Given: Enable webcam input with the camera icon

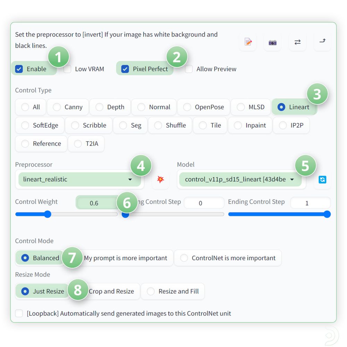Looking at the screenshot, I should click(273, 42).
